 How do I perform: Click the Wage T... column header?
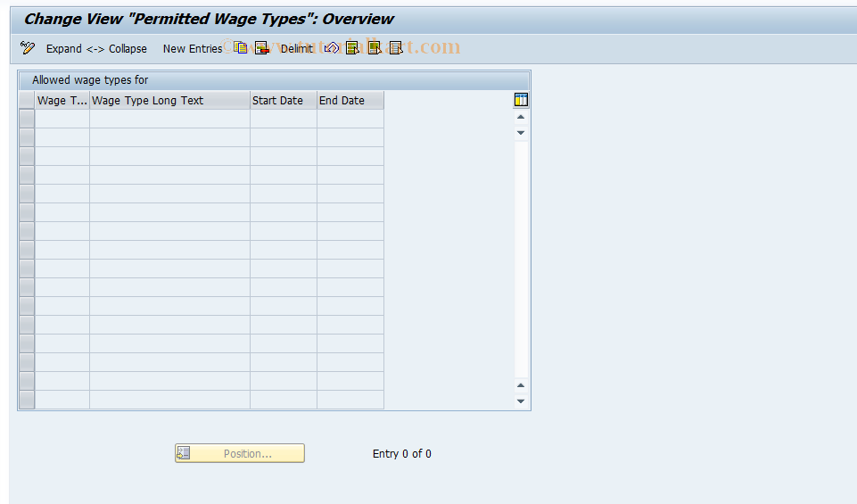[62, 101]
